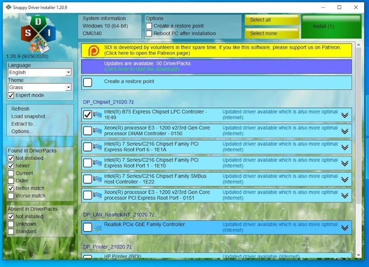Disable the Expert mode checkbox
This screenshot has height=267, width=369.
pyautogui.click(x=11, y=96)
